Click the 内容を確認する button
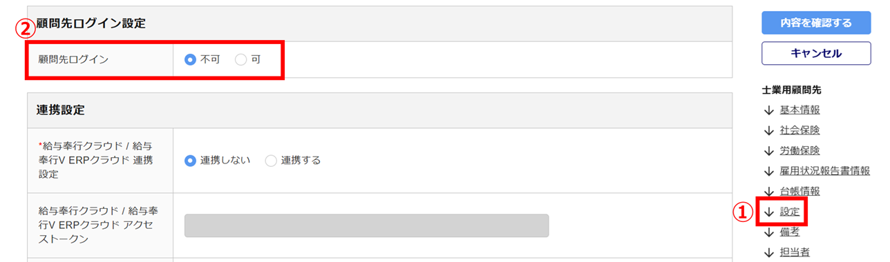The height and width of the screenshot is (262, 890). click(x=816, y=23)
